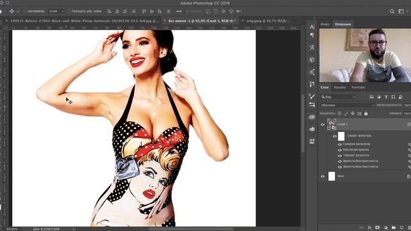
Task: Click the Галерея фильтров filter name
Action: click(x=356, y=144)
